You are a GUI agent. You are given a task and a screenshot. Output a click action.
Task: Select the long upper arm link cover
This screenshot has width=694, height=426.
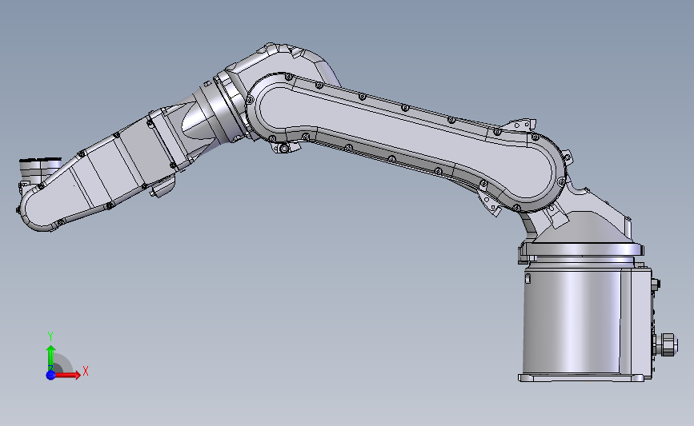point(405,141)
